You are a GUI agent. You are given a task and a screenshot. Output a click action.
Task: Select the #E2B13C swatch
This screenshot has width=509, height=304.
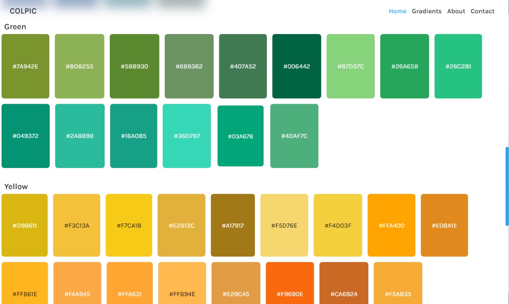pyautogui.click(x=182, y=225)
